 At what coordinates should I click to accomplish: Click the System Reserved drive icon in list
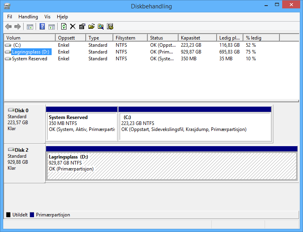8,59
